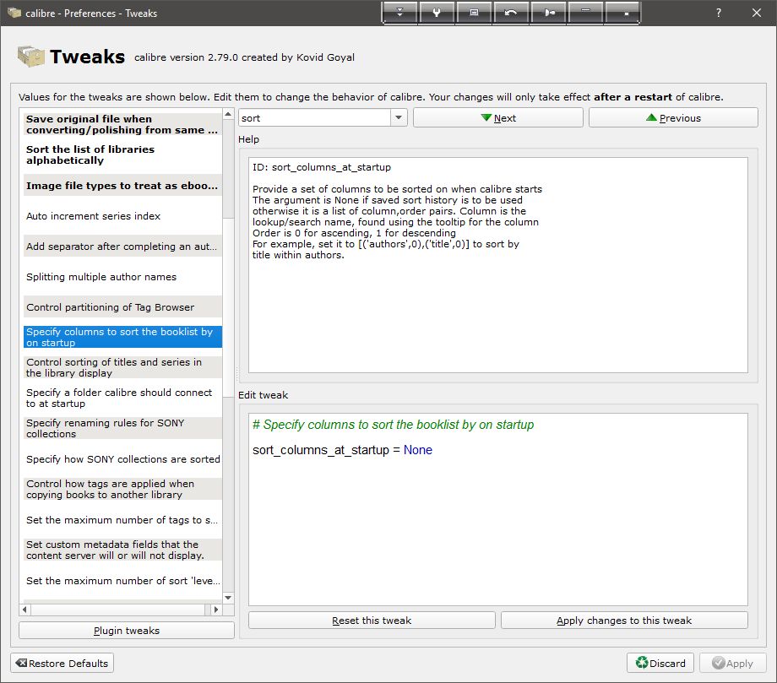Viewport: 777px width, 683px height.
Task: Select 'Add separator after completing an author' tweak
Action: tap(122, 247)
